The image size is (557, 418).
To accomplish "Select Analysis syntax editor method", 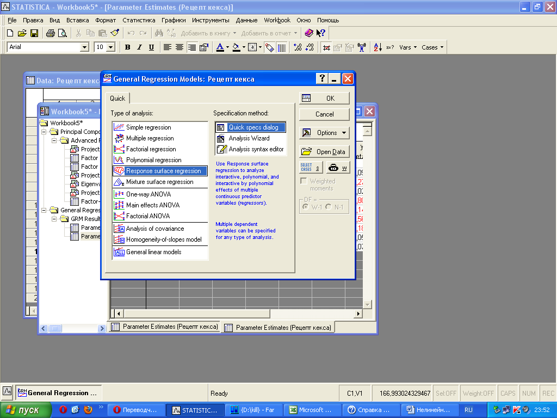I will [x=250, y=149].
